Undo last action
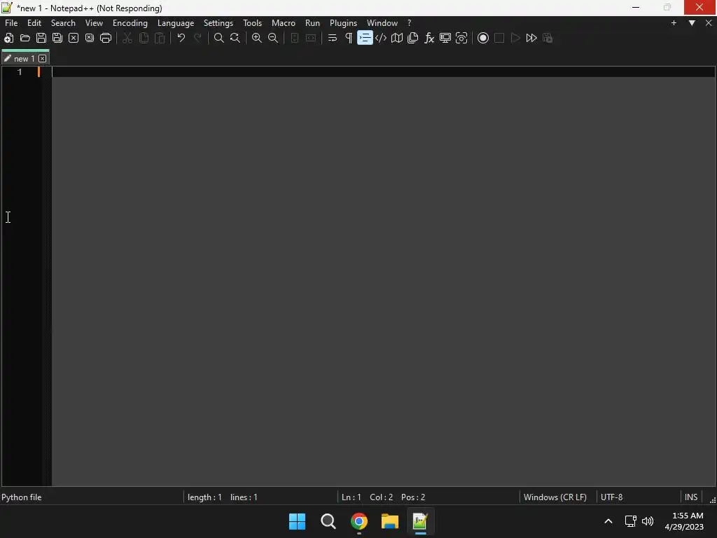 coord(181,38)
